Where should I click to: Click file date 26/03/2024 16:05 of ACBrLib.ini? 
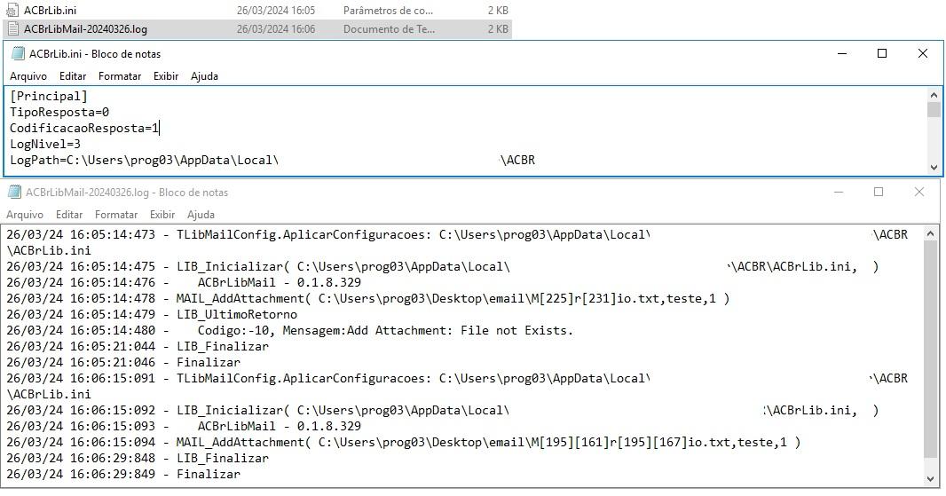[276, 11]
